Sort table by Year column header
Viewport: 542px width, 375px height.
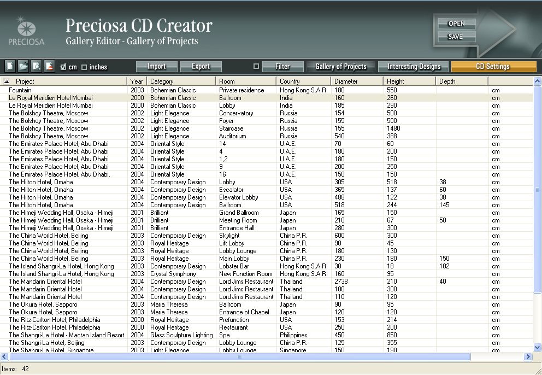click(137, 81)
